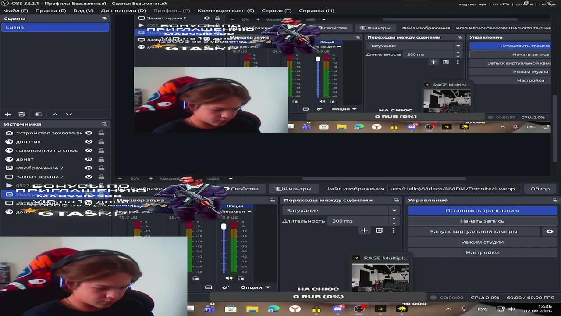The image size is (561, 316).
Task: Move scene up with arrow icon
Action: (55, 114)
